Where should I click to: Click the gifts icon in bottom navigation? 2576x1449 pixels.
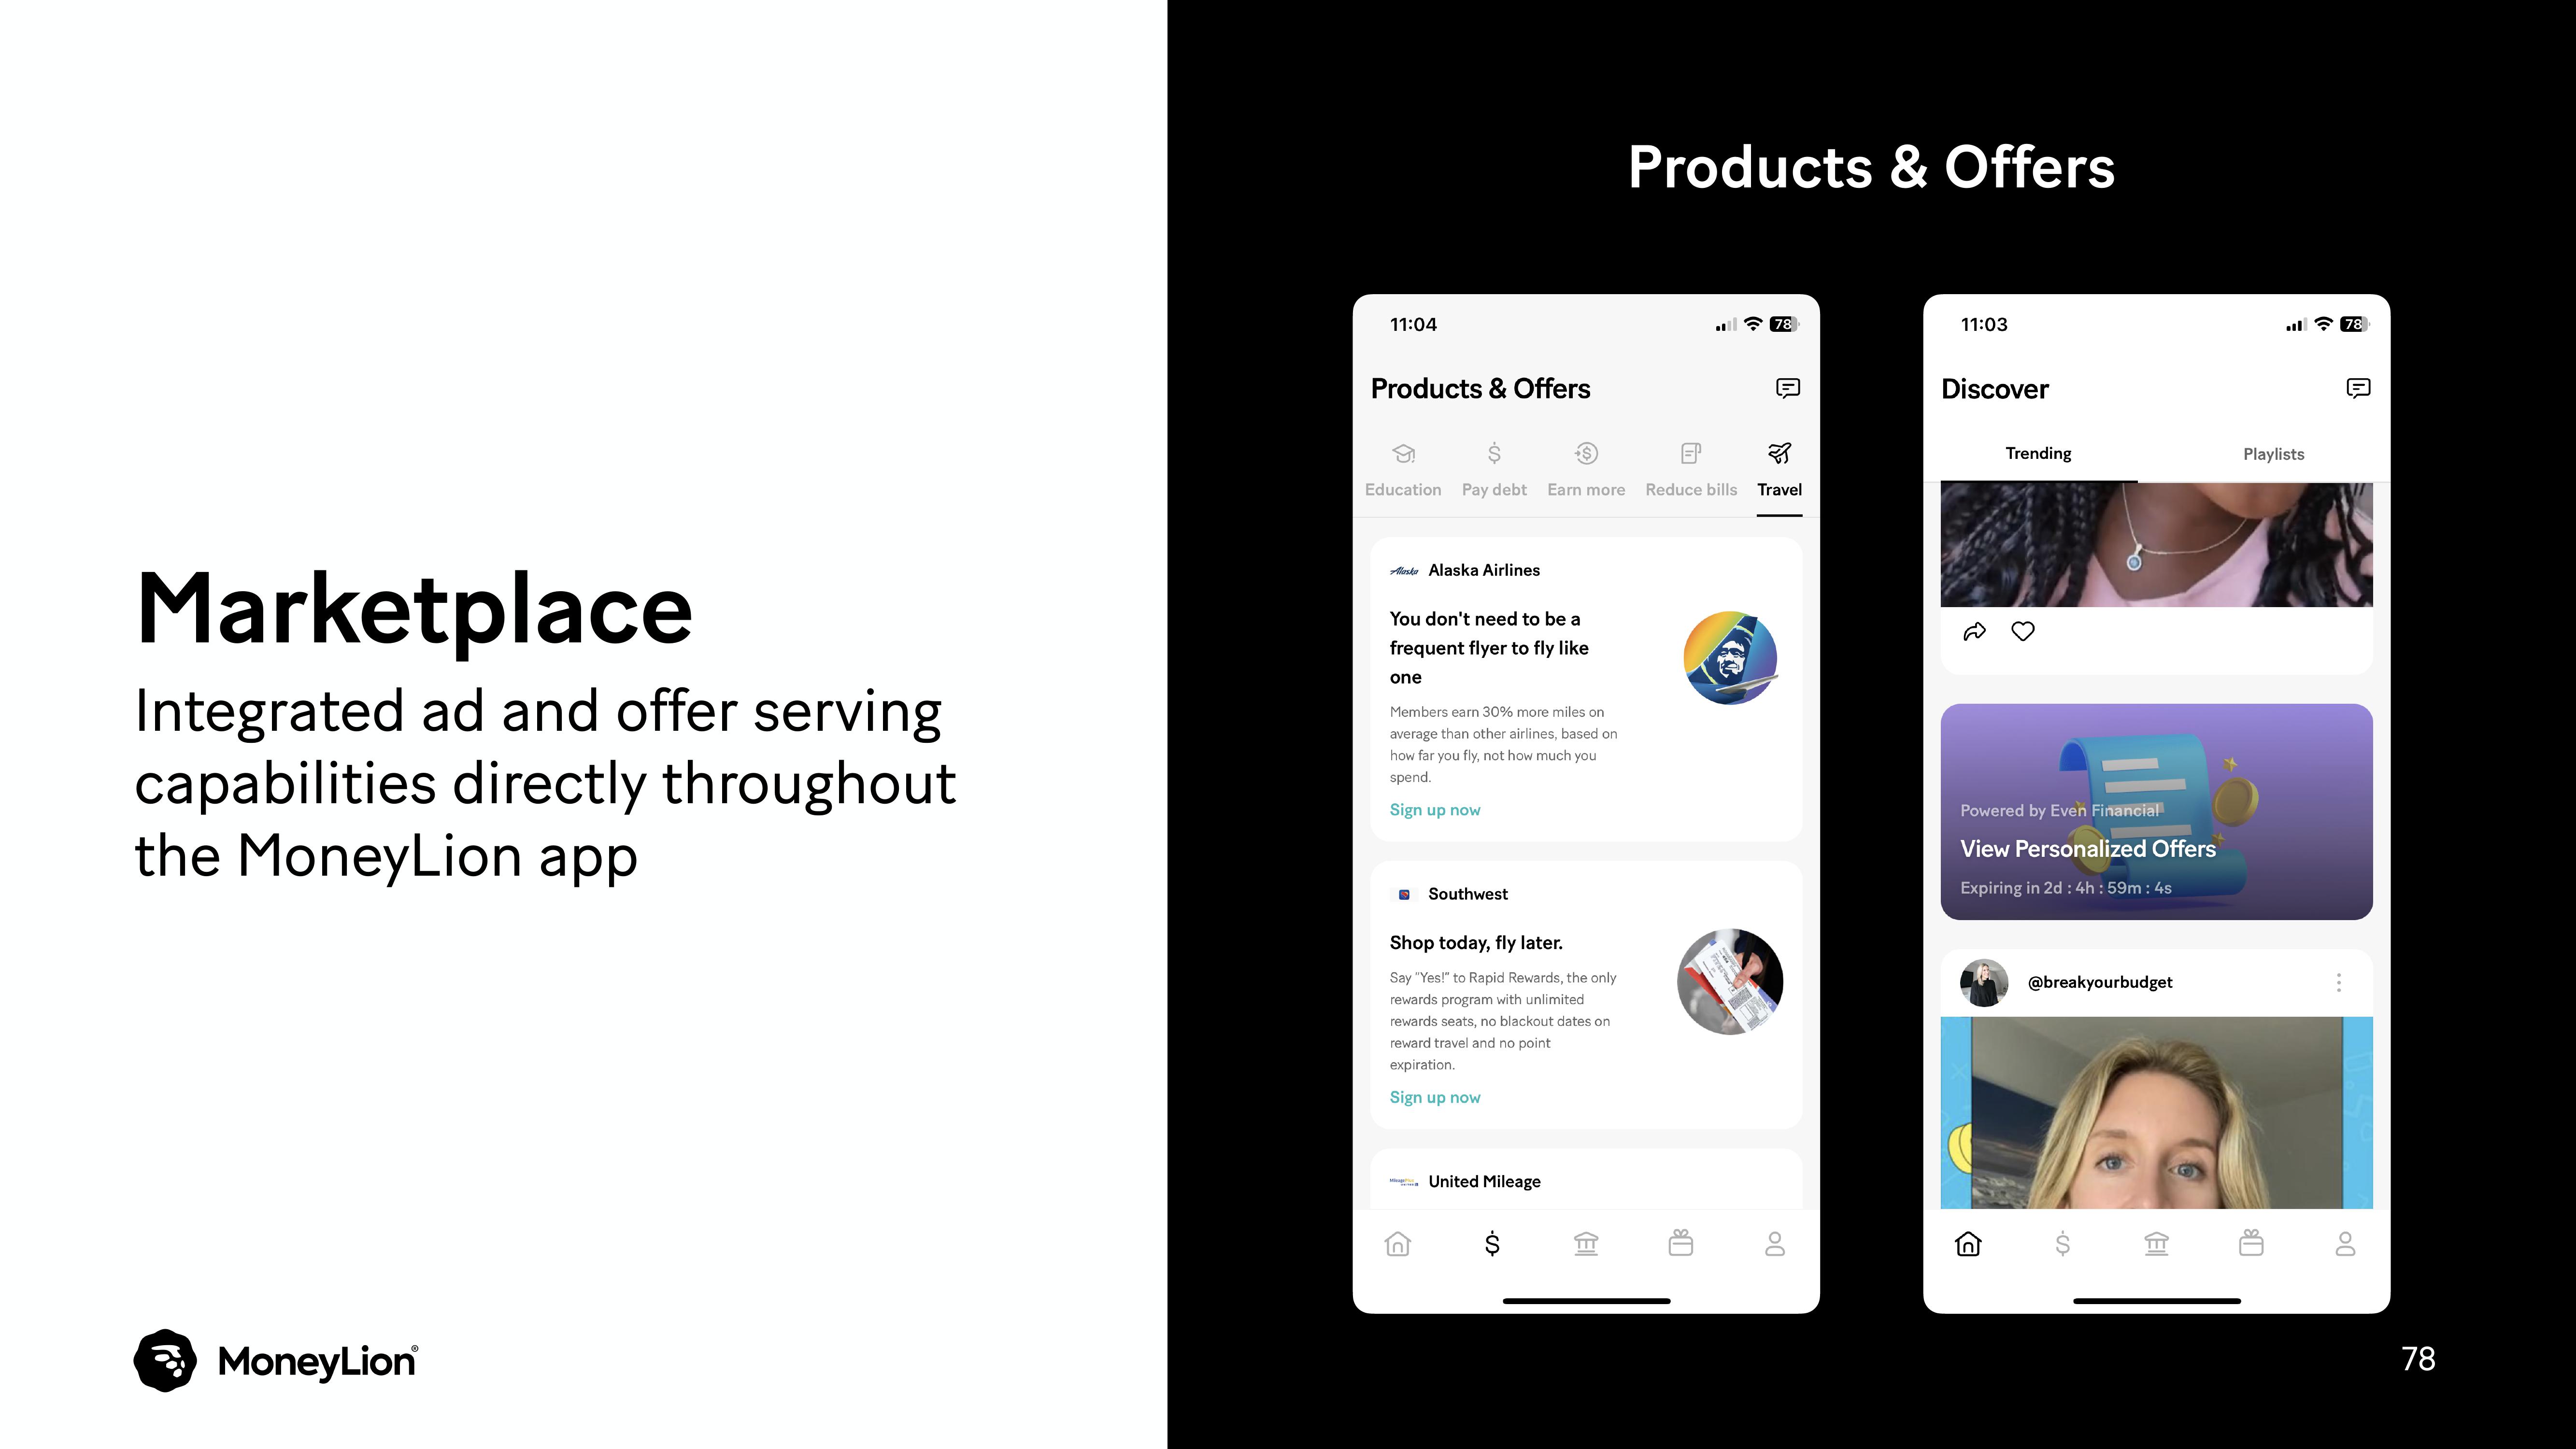[x=1681, y=1244]
